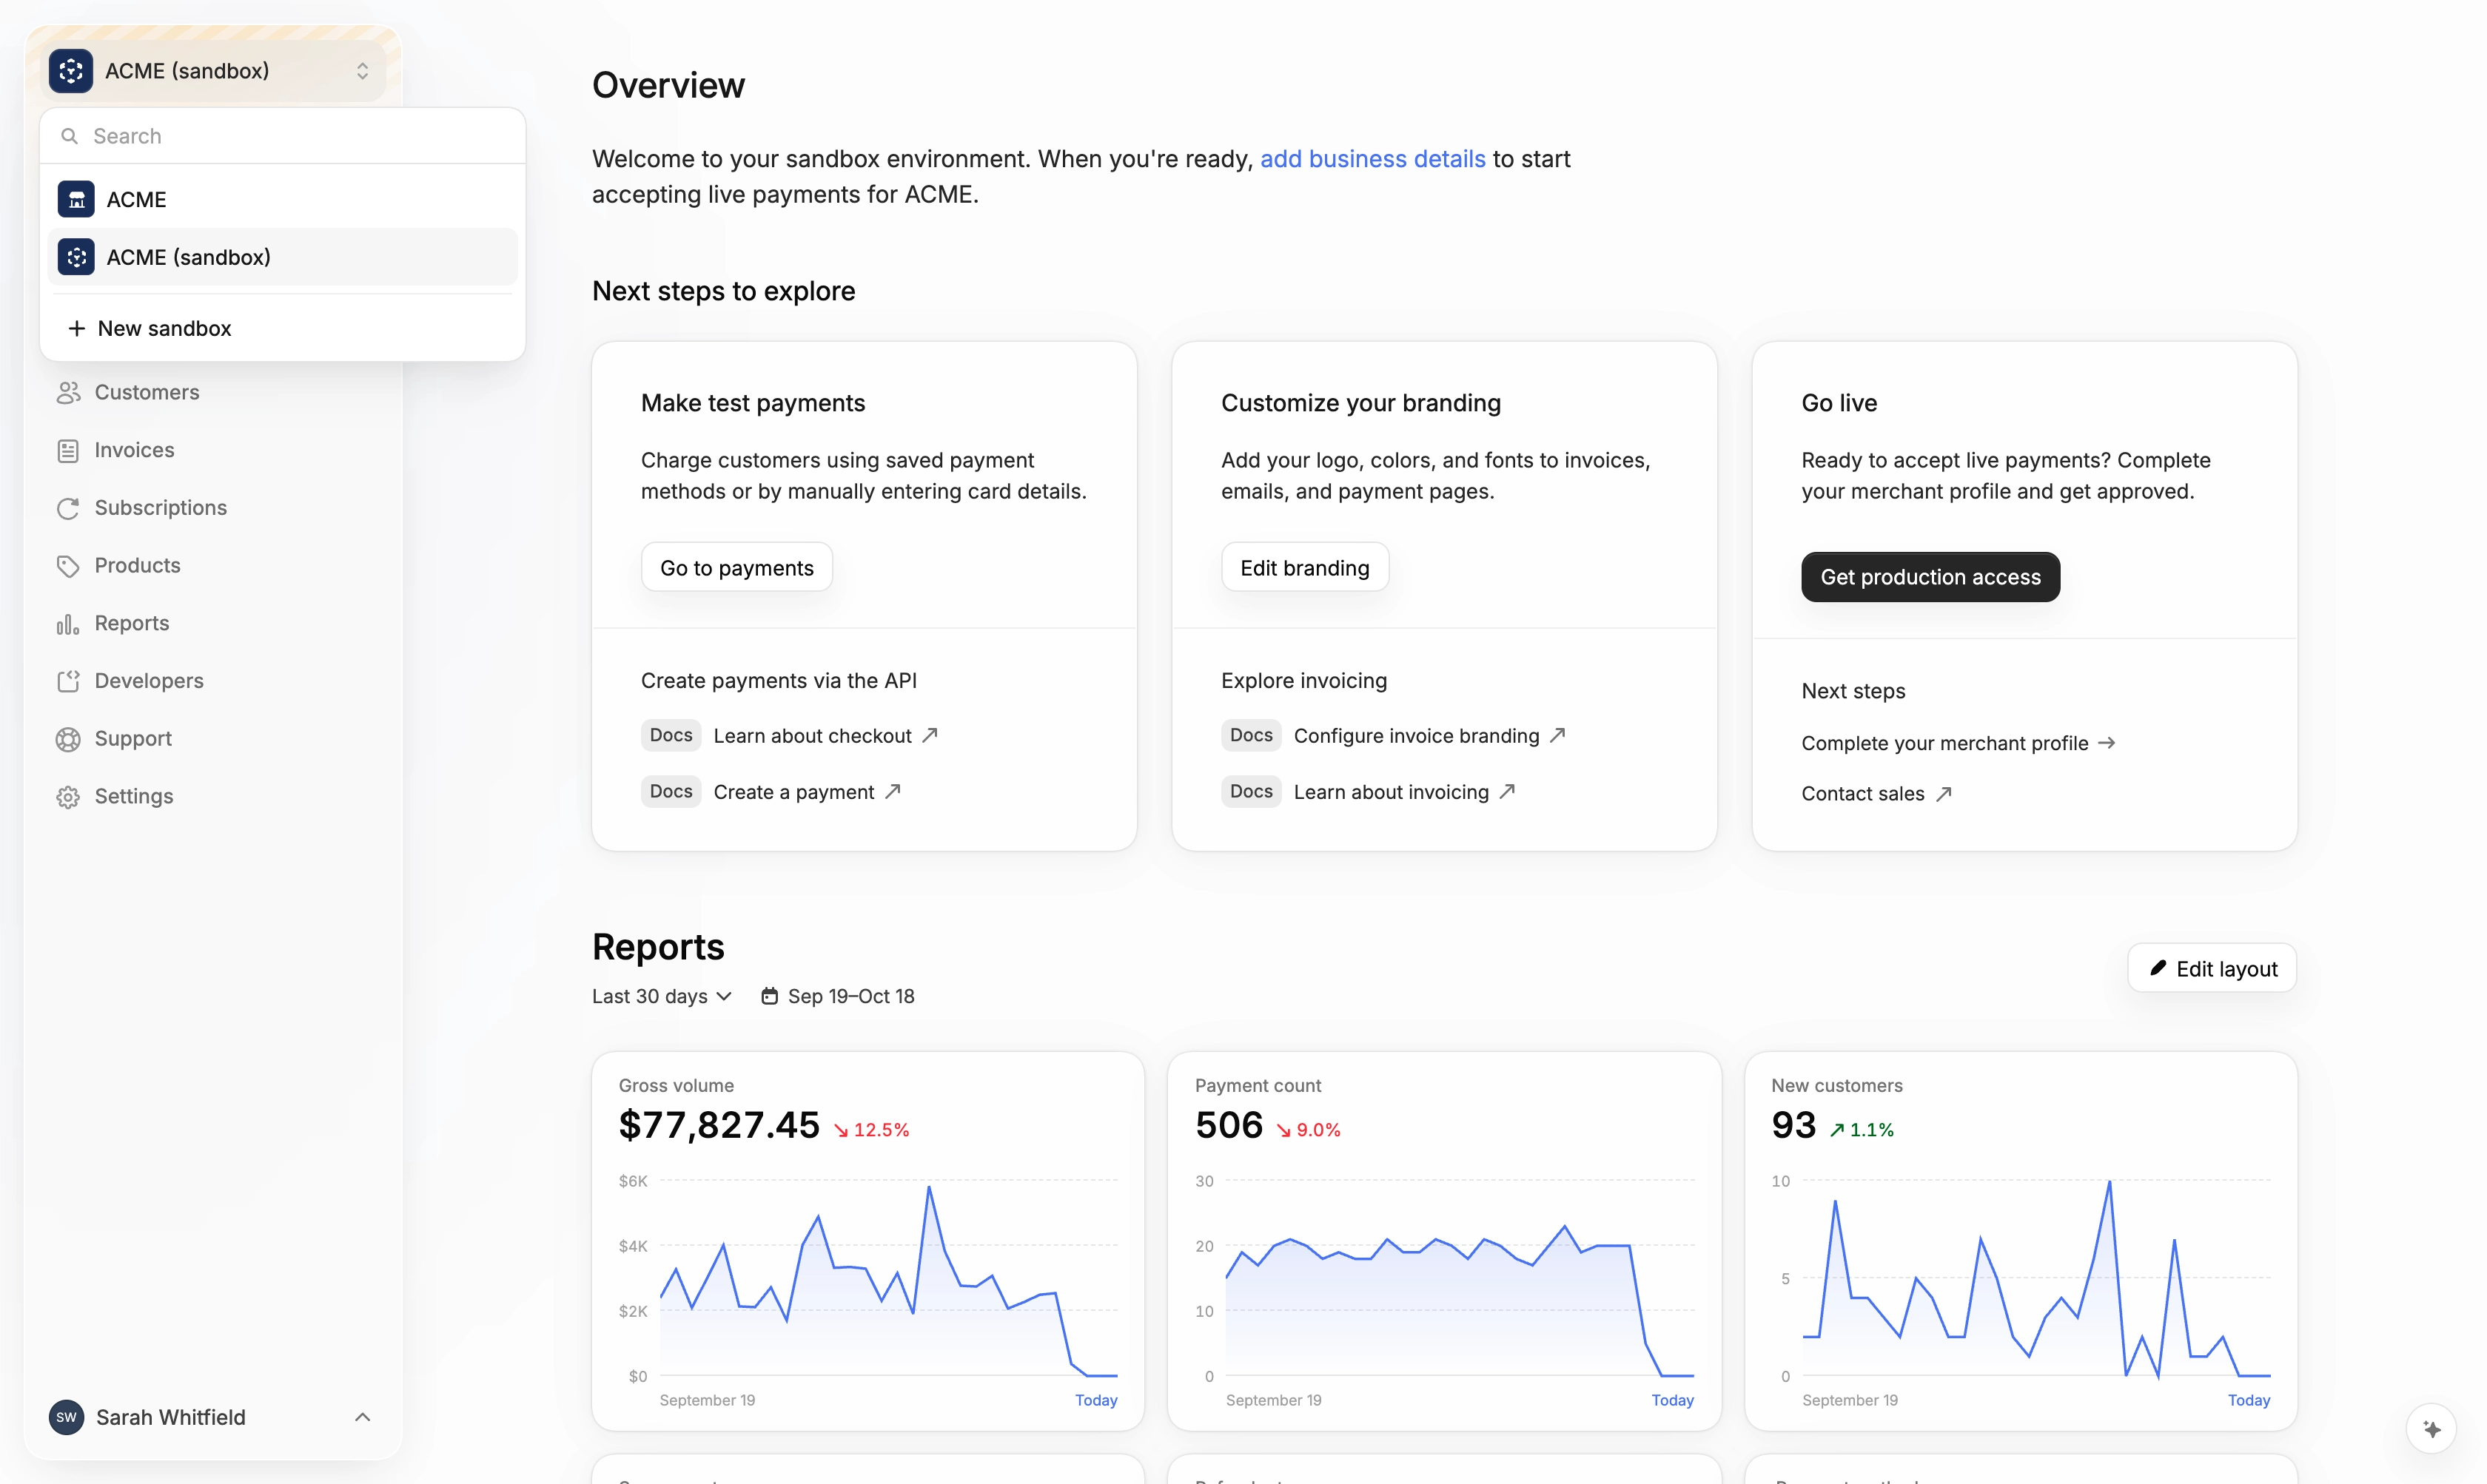This screenshot has height=1484, width=2487.
Task: Open the add business details link
Action: [x=1372, y=159]
